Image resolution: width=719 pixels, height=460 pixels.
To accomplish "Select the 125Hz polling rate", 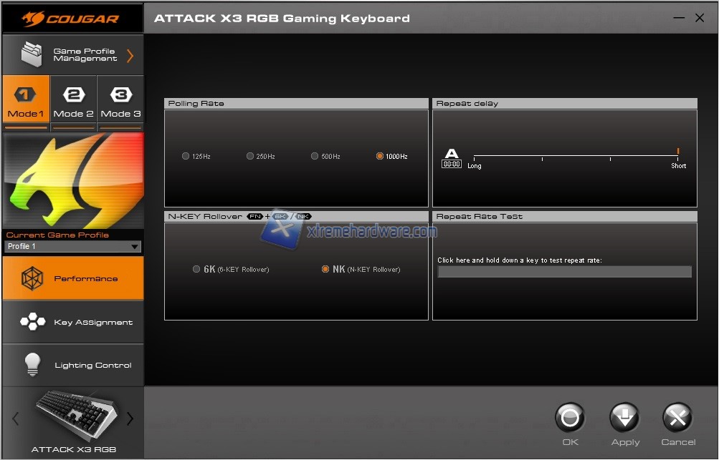I will (186, 156).
